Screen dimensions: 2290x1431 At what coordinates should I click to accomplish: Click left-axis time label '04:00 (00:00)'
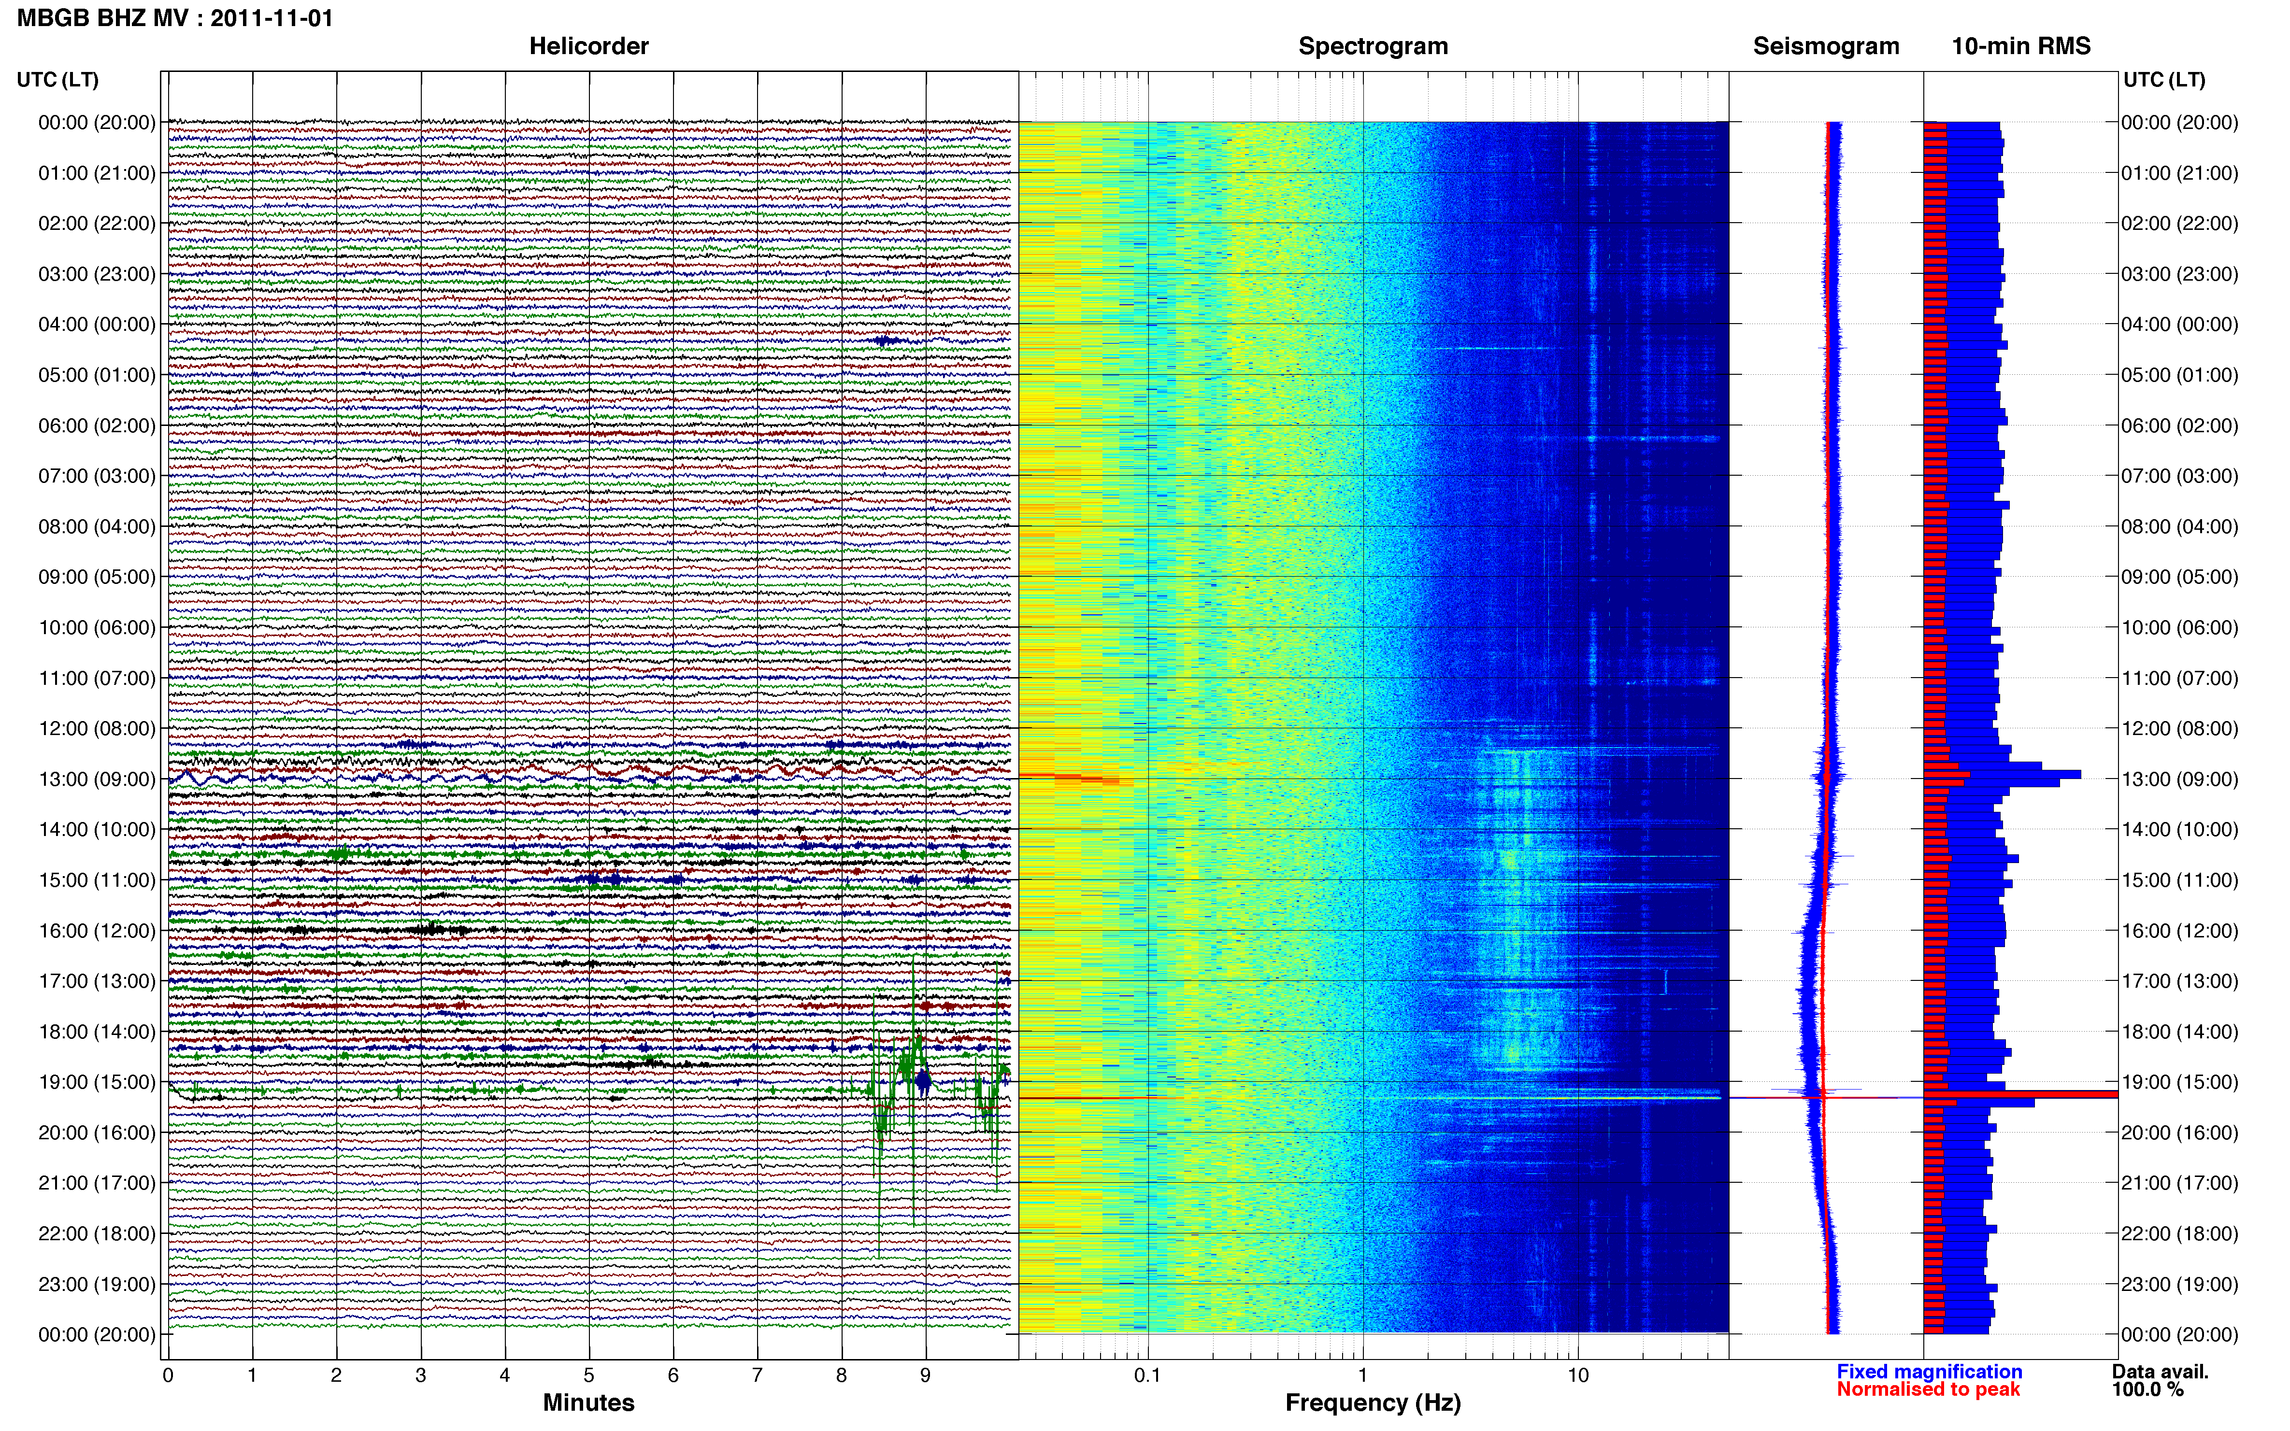[x=97, y=325]
